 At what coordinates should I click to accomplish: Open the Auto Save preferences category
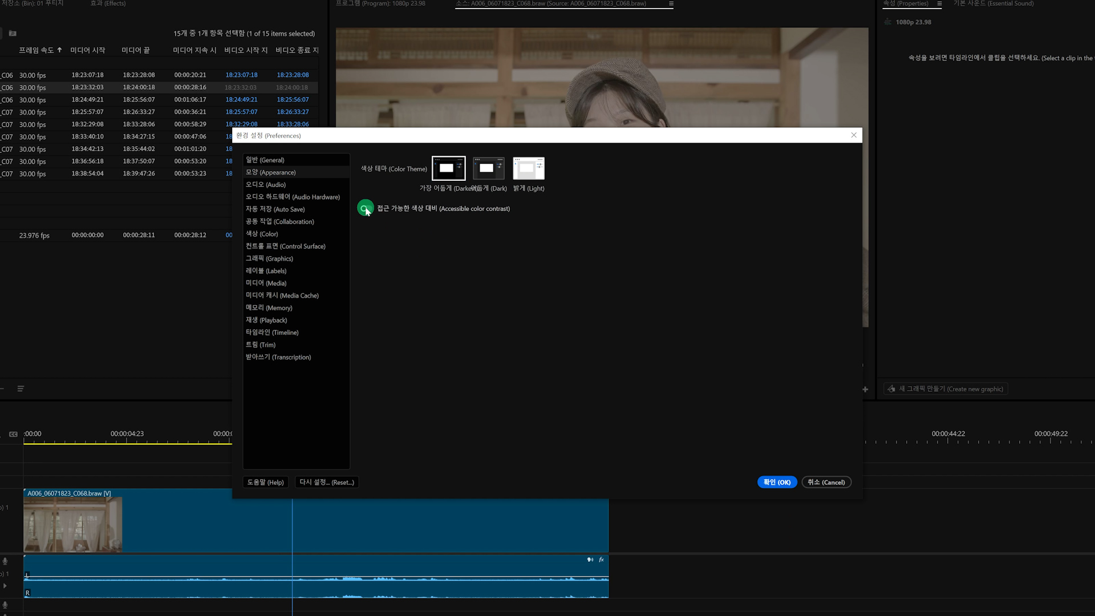pyautogui.click(x=275, y=209)
